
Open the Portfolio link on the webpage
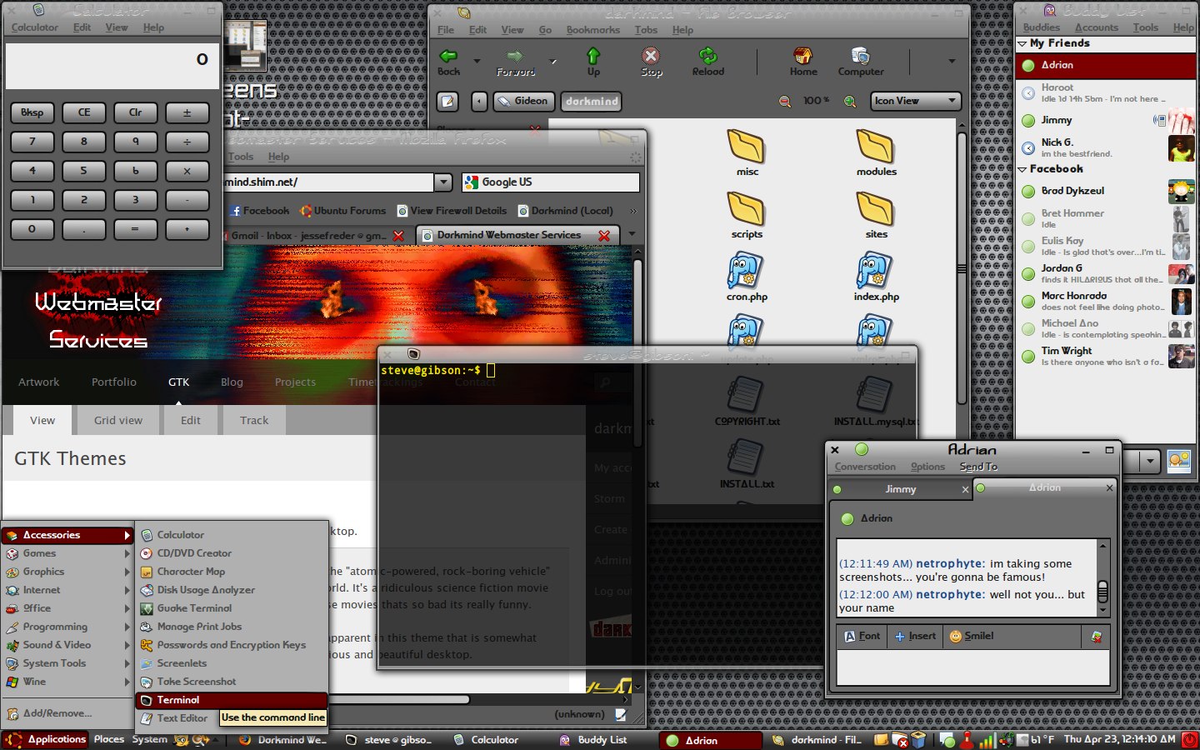coord(114,382)
